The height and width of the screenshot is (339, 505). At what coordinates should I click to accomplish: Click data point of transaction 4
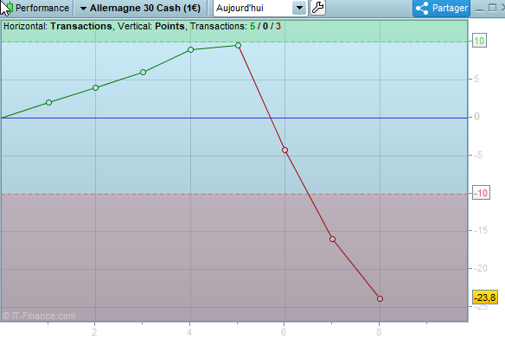[x=190, y=49]
